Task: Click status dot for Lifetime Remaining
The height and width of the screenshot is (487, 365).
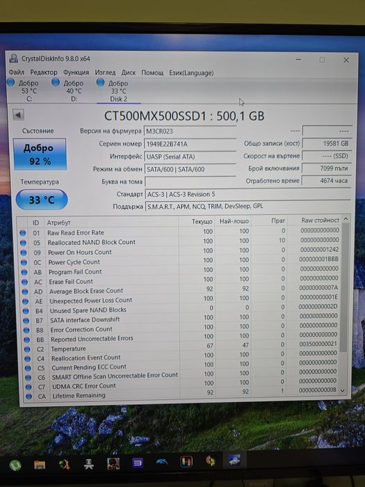Action: coord(29,397)
